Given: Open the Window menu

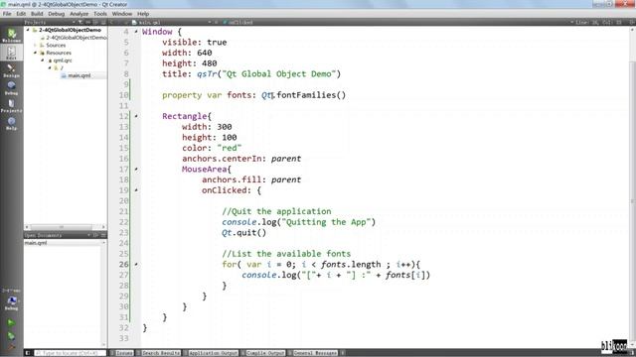Looking at the screenshot, I should (122, 14).
